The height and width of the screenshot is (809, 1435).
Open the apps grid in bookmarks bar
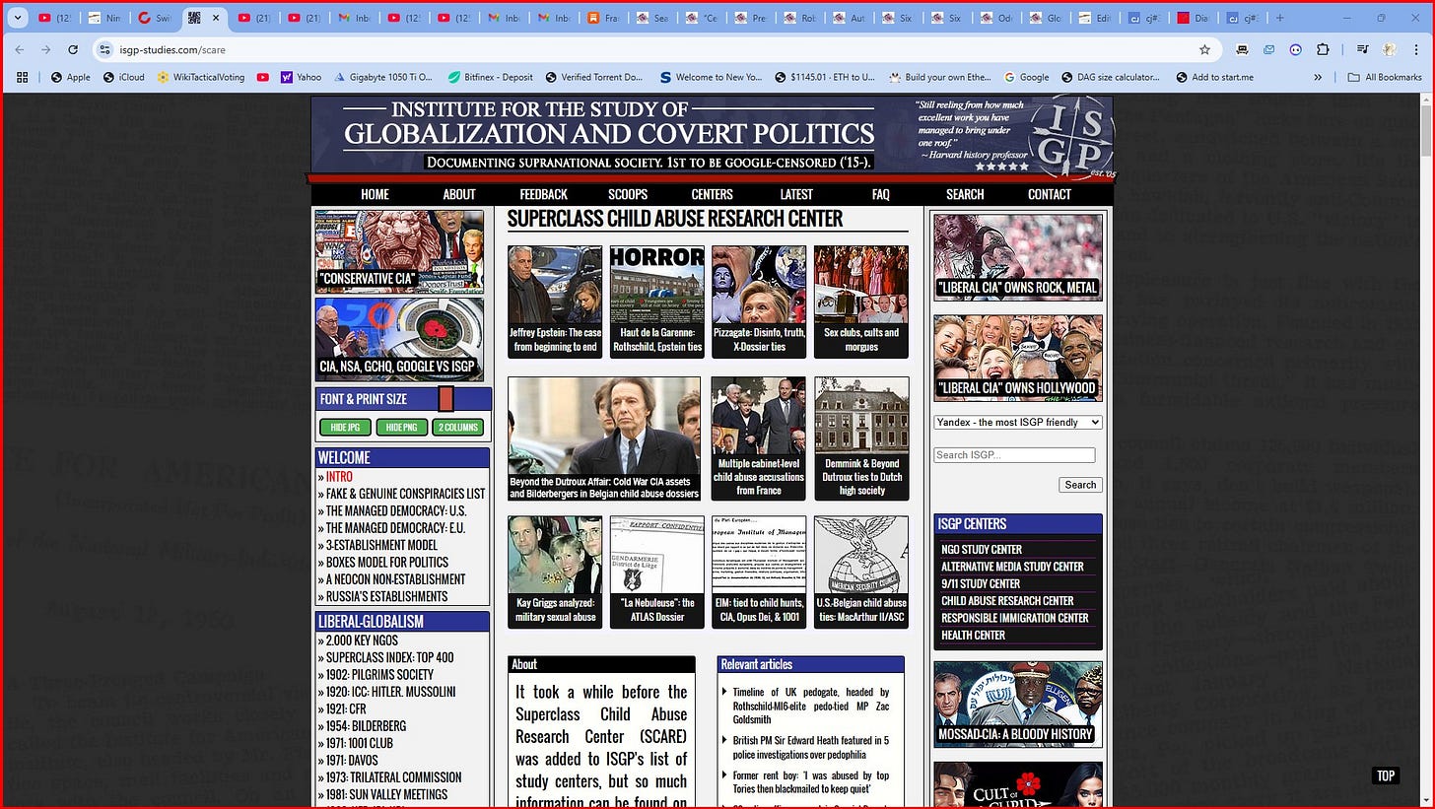[x=24, y=77]
